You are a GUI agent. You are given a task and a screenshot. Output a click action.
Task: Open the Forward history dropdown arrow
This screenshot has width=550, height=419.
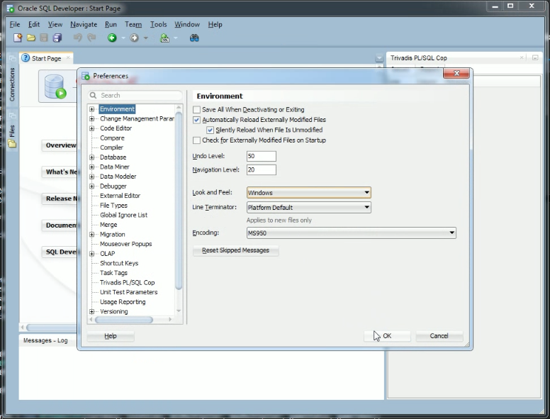pos(145,38)
